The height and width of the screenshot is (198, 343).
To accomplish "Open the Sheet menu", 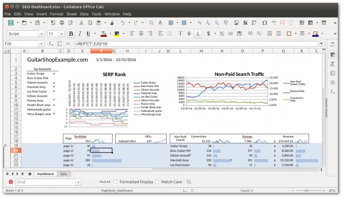I will click(x=71, y=14).
